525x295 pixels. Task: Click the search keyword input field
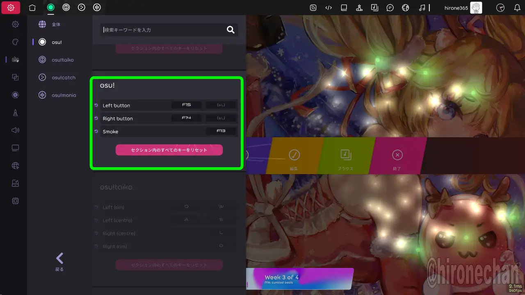tap(164, 30)
